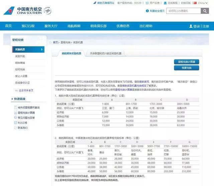Click the 里程兑换 breadcrumb link
Screen dimensions: 214x186
tap(66, 42)
